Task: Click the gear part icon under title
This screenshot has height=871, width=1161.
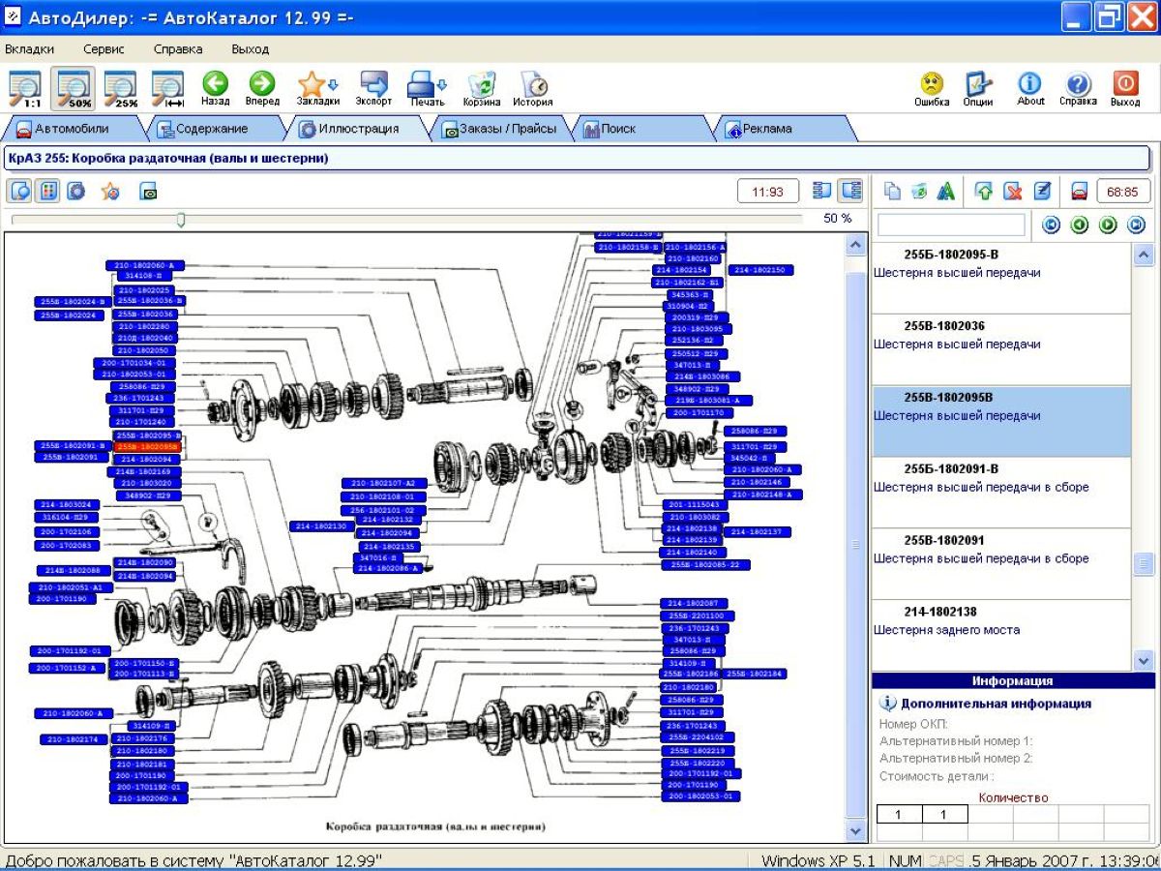Action: [75, 191]
